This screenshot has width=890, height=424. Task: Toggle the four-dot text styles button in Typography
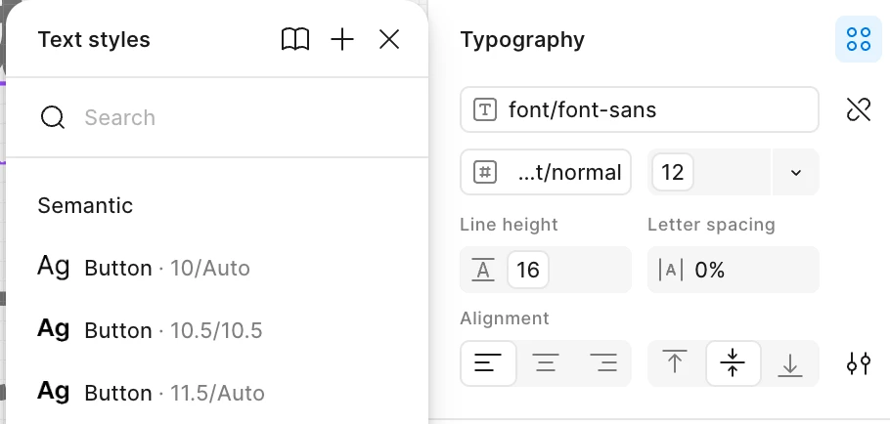click(859, 40)
